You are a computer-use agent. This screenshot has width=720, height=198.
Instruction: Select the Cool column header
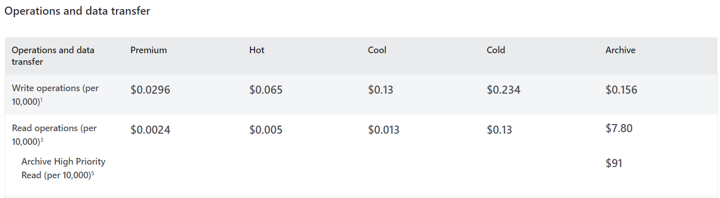377,50
